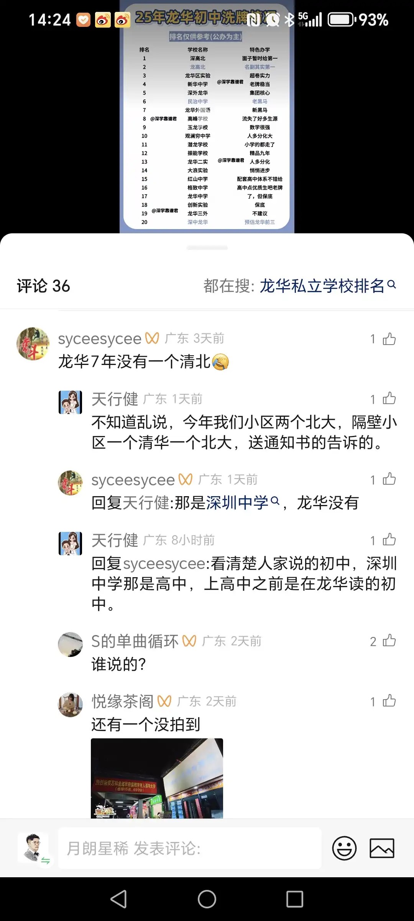Open 深圳中学 search link in reply
Screen dimensions: 414x921
click(237, 502)
